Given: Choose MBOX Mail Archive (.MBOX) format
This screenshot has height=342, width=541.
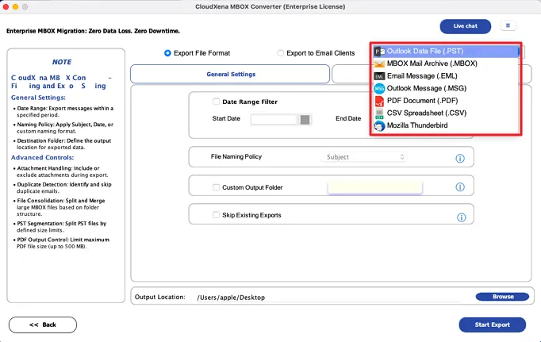Looking at the screenshot, I should coord(446,63).
